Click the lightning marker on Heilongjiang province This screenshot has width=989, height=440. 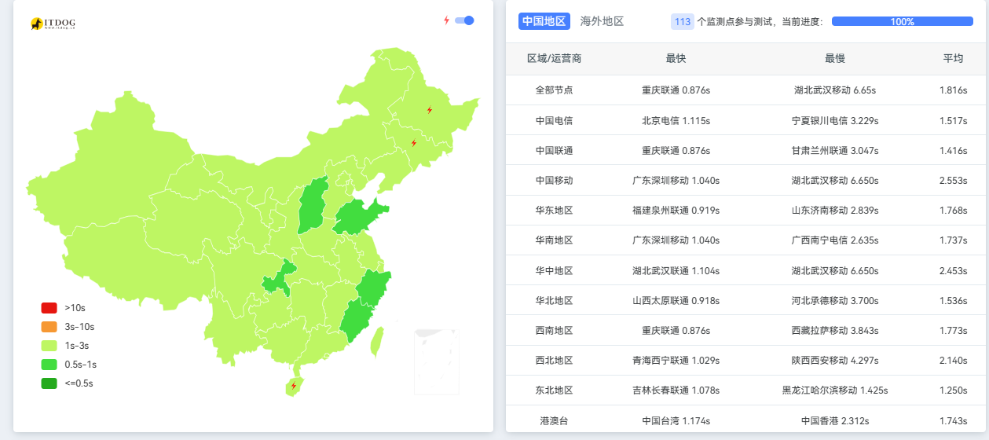pos(429,110)
